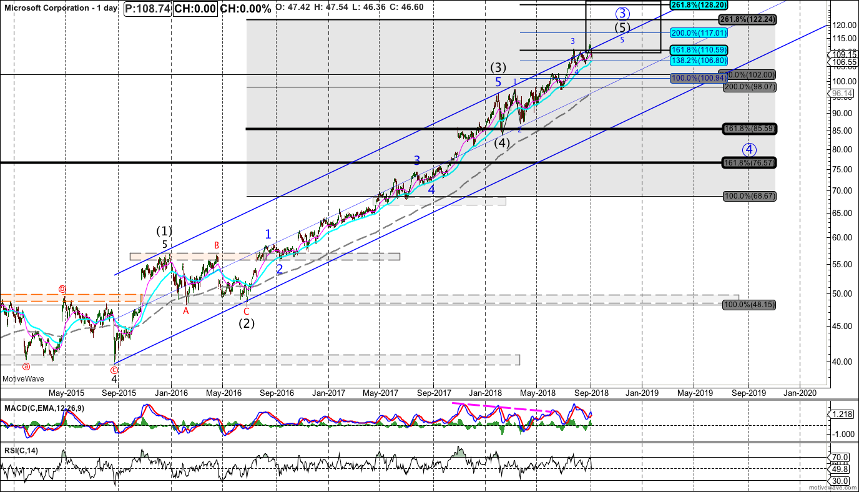This screenshot has width=859, height=492.
Task: Click the Sep-2016 date axis label
Action: click(277, 393)
